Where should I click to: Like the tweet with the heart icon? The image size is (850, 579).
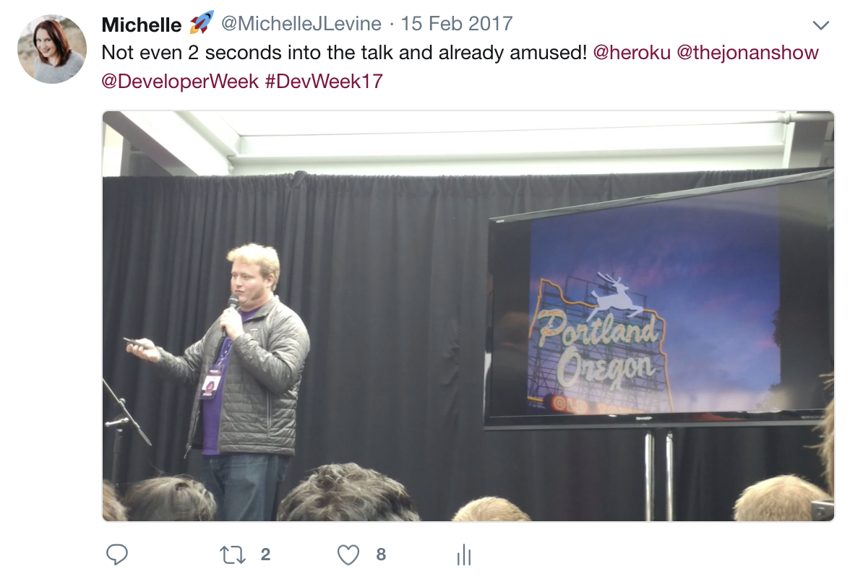coord(348,555)
